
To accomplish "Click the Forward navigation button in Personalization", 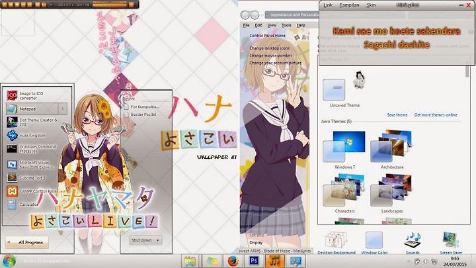I will 255,15.
